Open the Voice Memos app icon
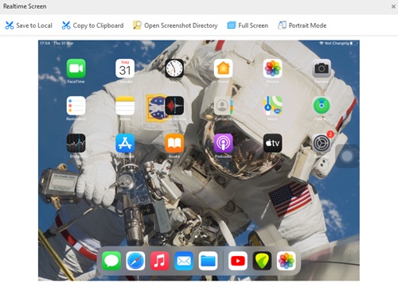This screenshot has height=287, width=398. click(x=174, y=106)
